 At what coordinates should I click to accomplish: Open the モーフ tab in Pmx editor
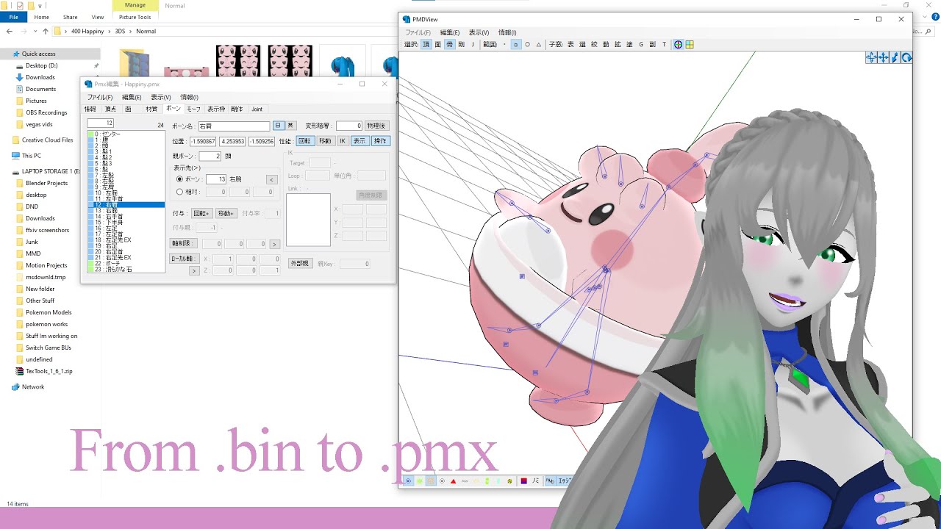[193, 109]
